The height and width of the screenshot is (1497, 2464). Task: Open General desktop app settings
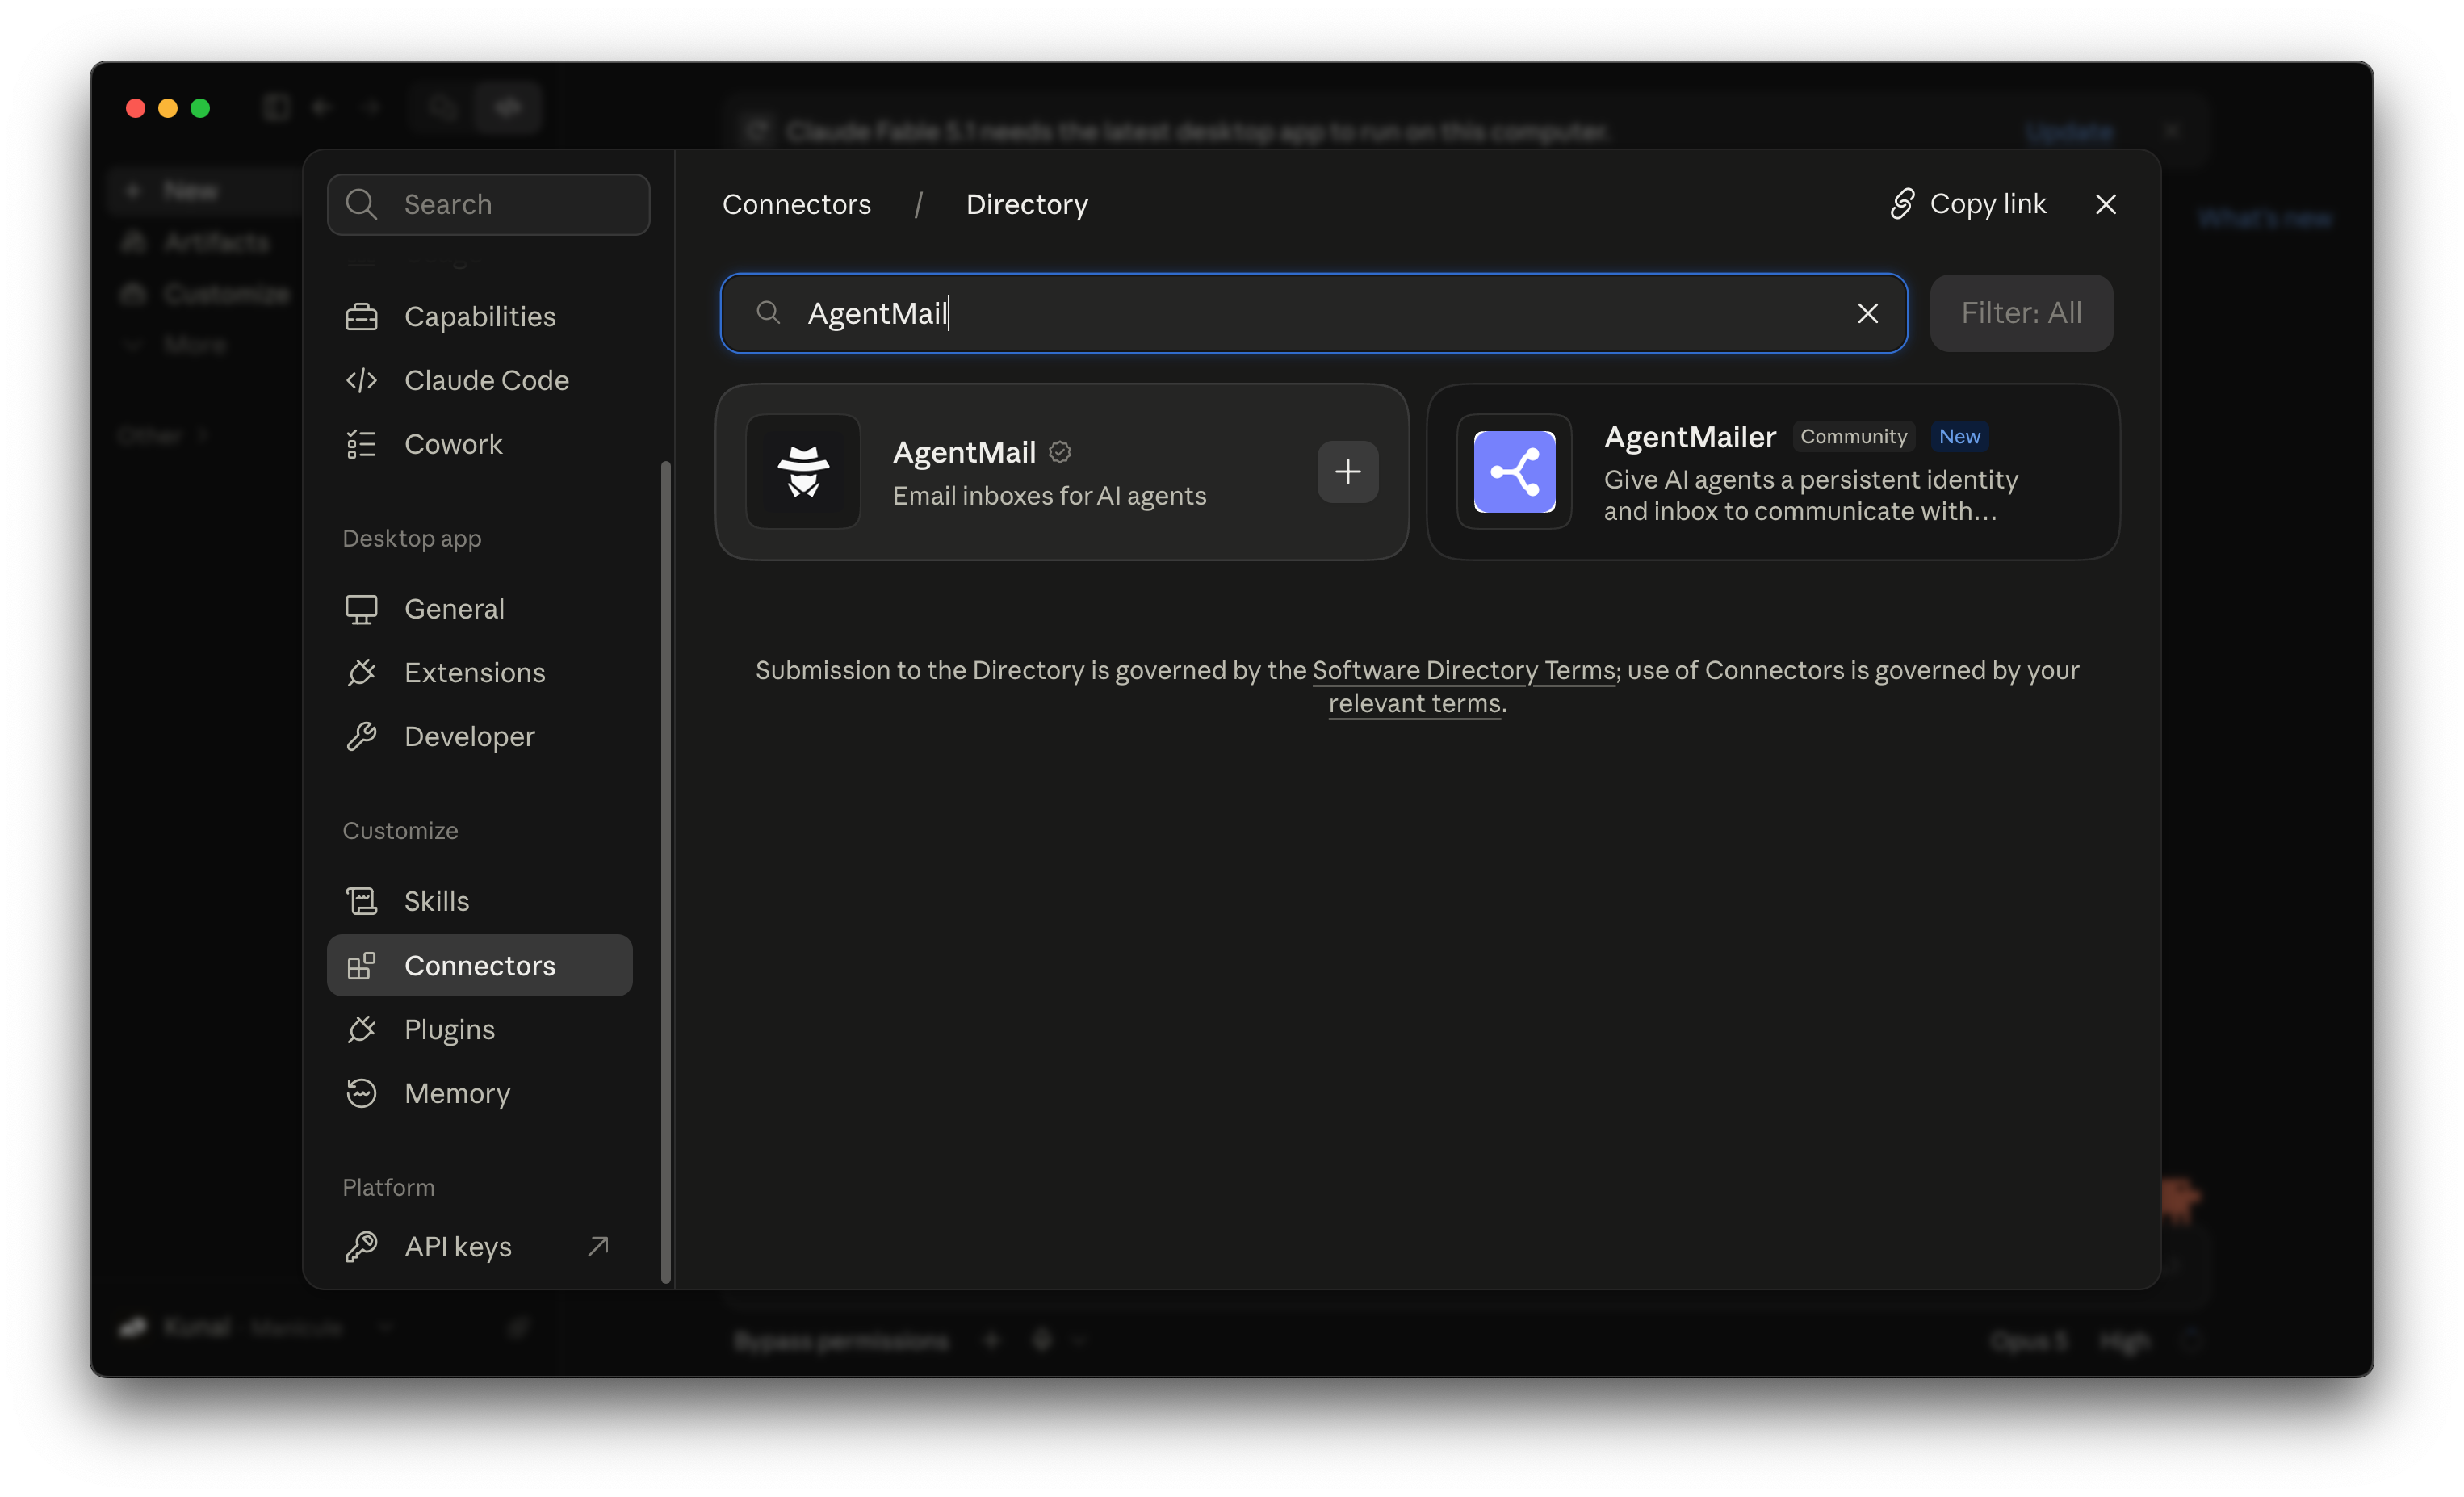(x=480, y=608)
